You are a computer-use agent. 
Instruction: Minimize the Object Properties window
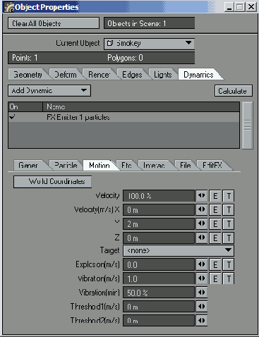pyautogui.click(x=229, y=7)
